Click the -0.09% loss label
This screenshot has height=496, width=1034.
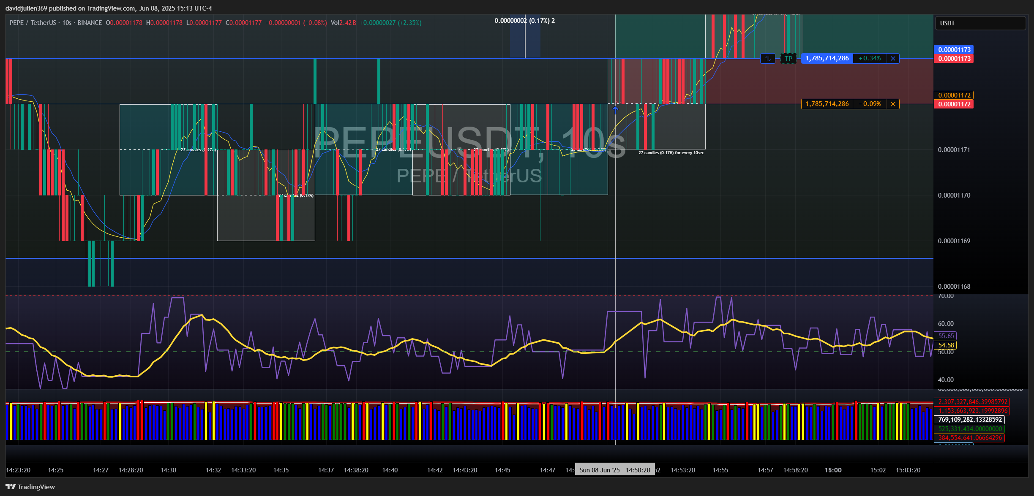(870, 104)
